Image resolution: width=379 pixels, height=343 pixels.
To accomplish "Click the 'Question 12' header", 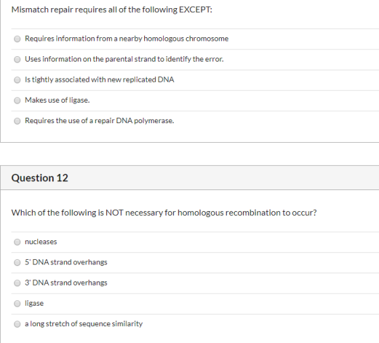I will click(x=40, y=178).
